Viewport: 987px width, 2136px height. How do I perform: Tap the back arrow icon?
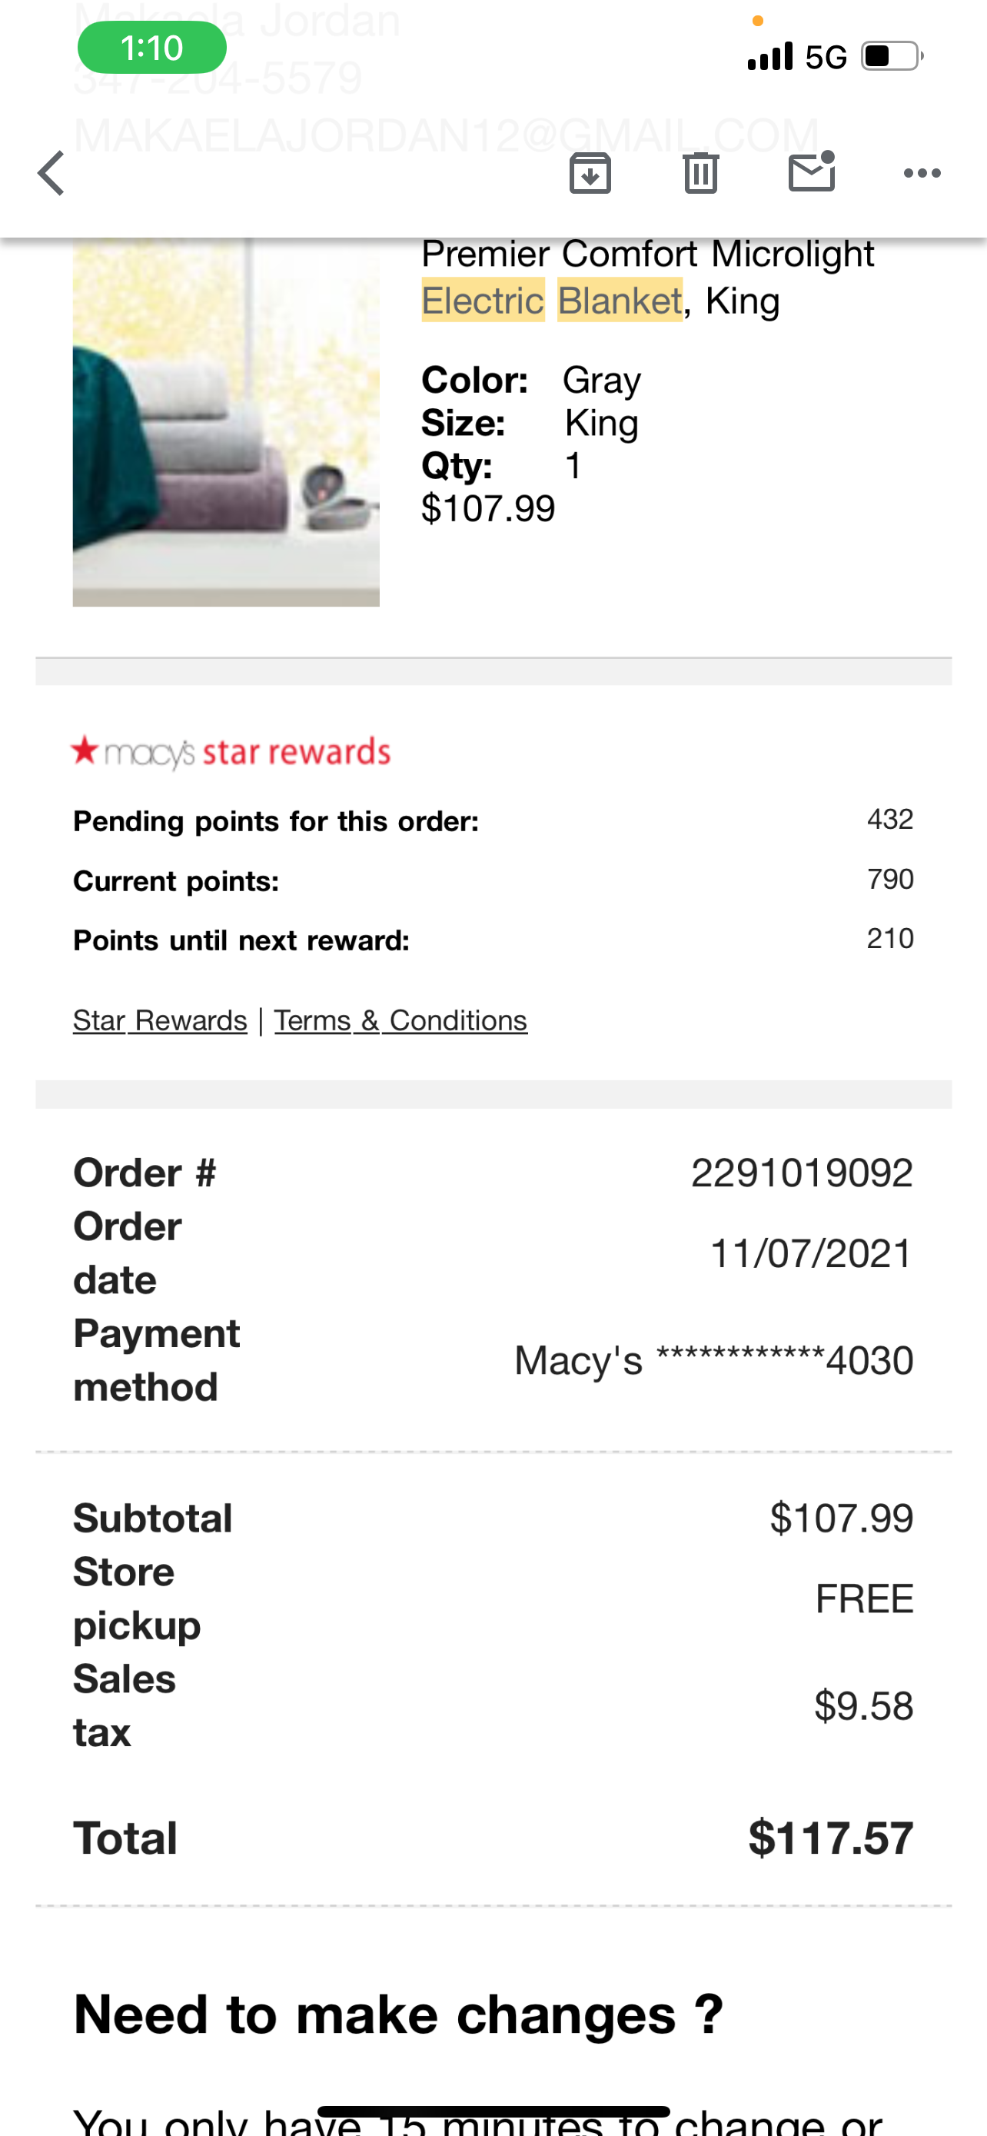52,173
